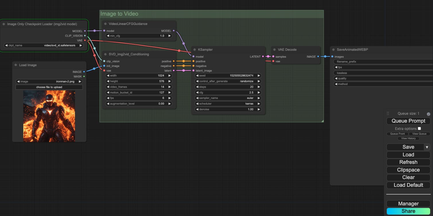Increase steps value with the right arrow
433x216 pixels.
pos(259,87)
